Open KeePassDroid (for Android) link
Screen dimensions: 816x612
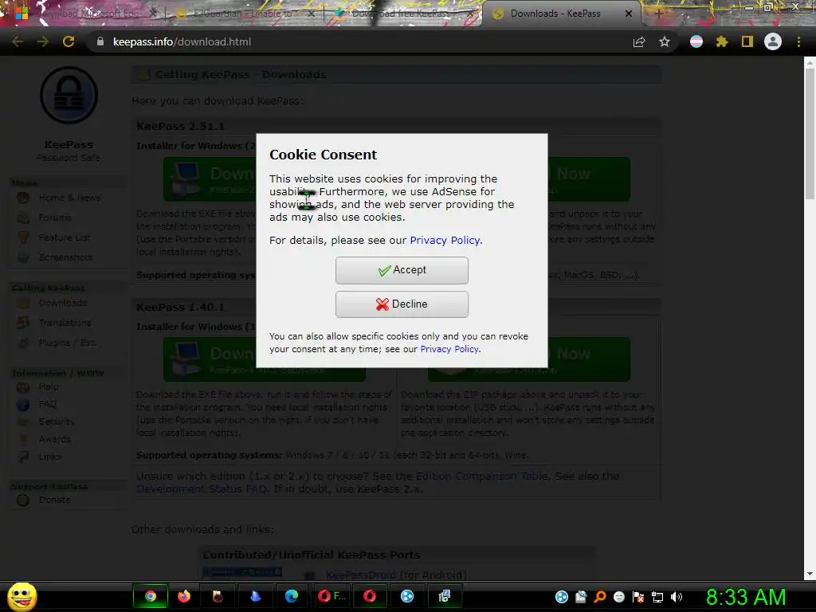(395, 575)
